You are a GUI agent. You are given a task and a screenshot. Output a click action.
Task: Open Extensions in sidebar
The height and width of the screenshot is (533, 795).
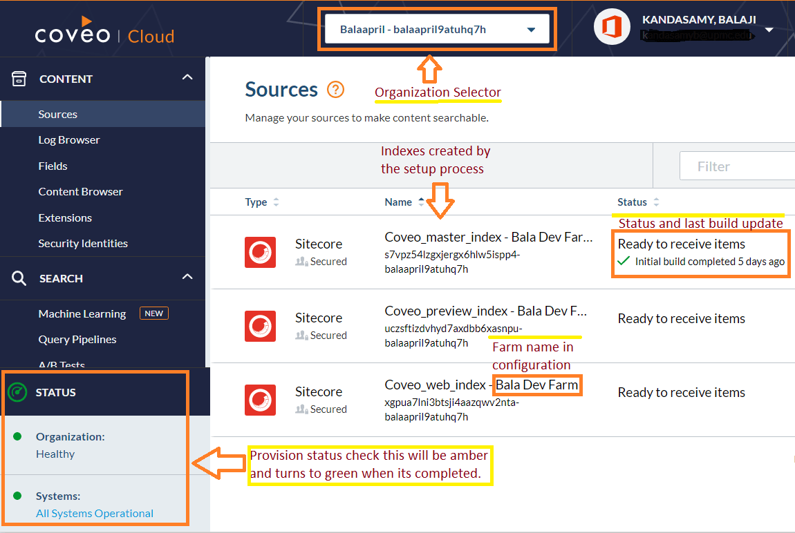coord(65,217)
